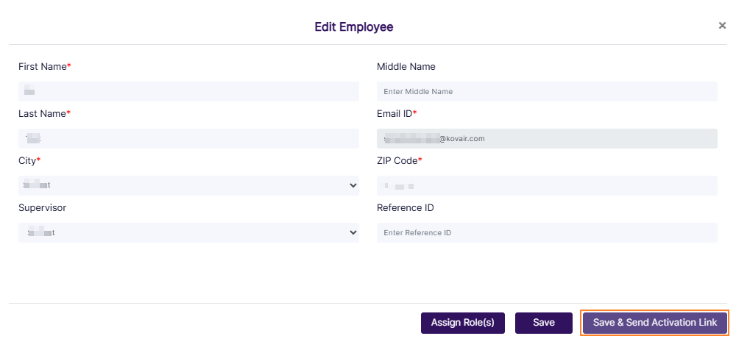736x347 pixels.
Task: Click into the ZIP Code text box
Action: (x=546, y=185)
